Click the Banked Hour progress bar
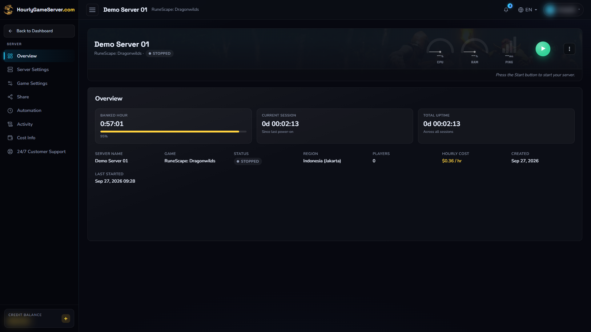The image size is (591, 332). click(x=173, y=132)
